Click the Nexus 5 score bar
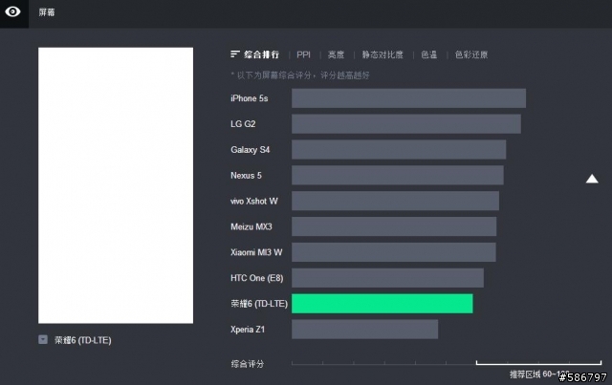Viewport: 612px width, 385px height. pos(398,175)
